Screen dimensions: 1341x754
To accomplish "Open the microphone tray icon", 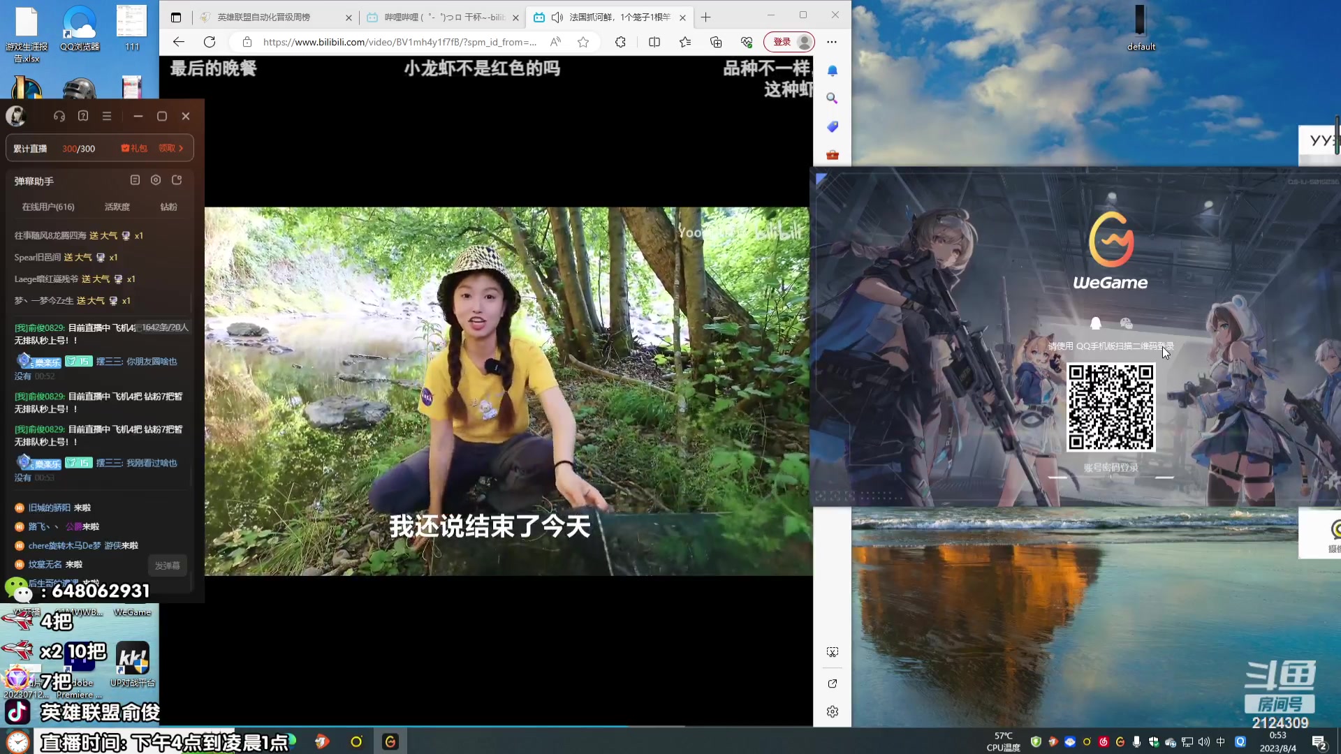I will (x=1137, y=741).
